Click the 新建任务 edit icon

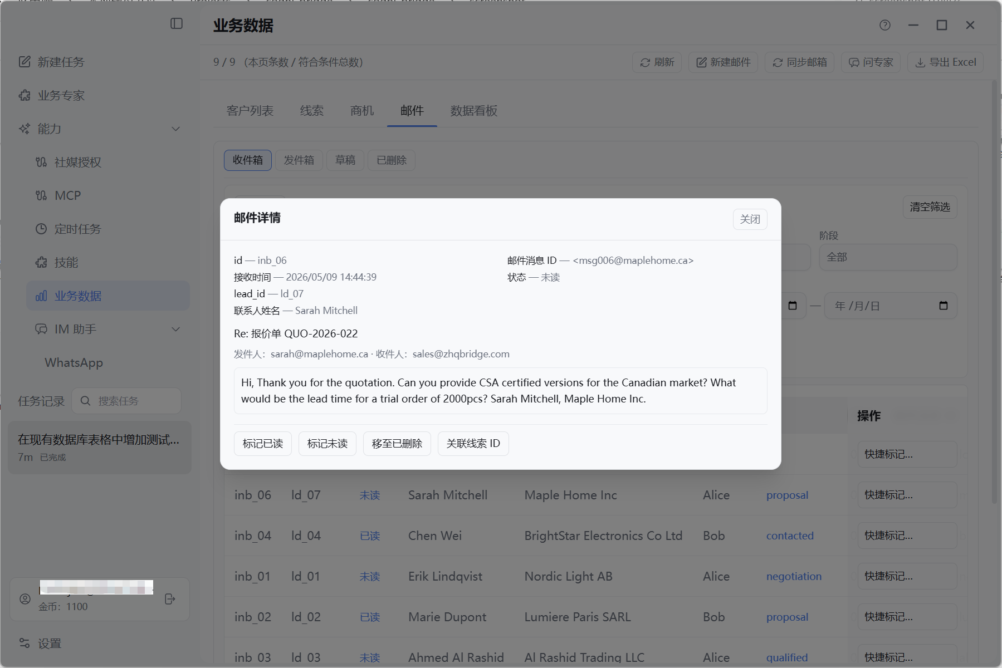tap(25, 62)
